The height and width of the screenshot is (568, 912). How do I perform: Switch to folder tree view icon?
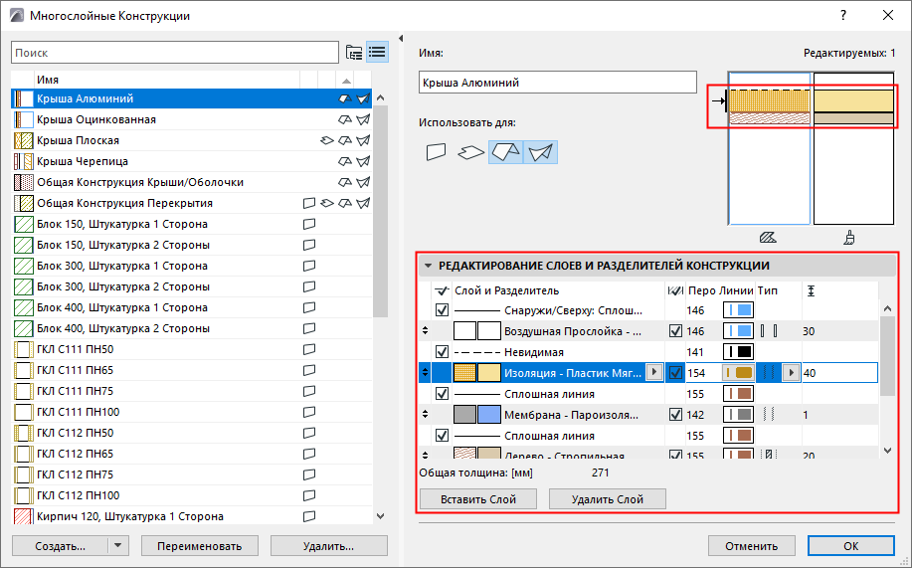354,53
